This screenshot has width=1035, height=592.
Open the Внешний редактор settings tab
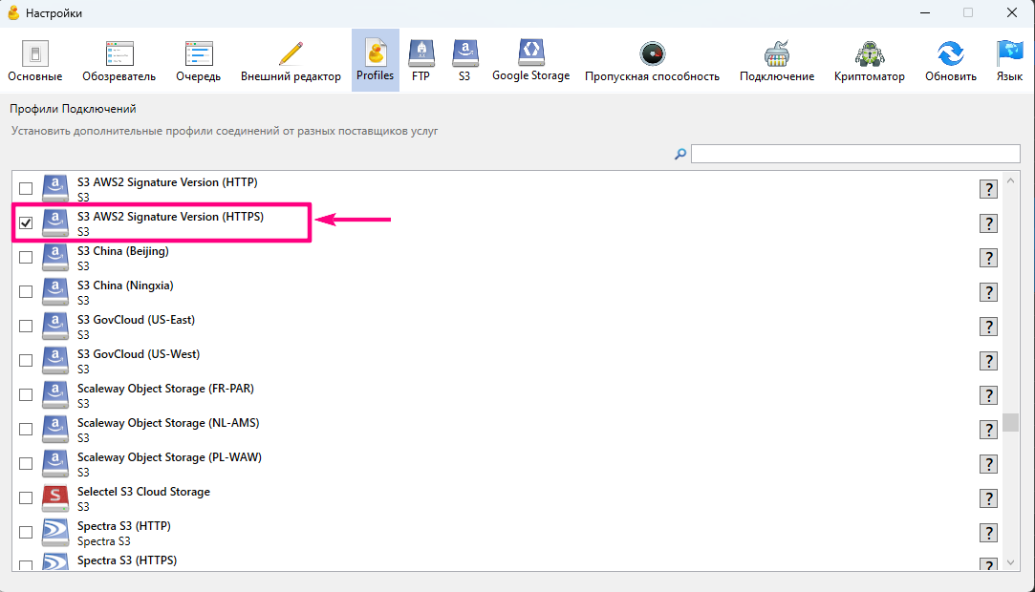pos(291,61)
